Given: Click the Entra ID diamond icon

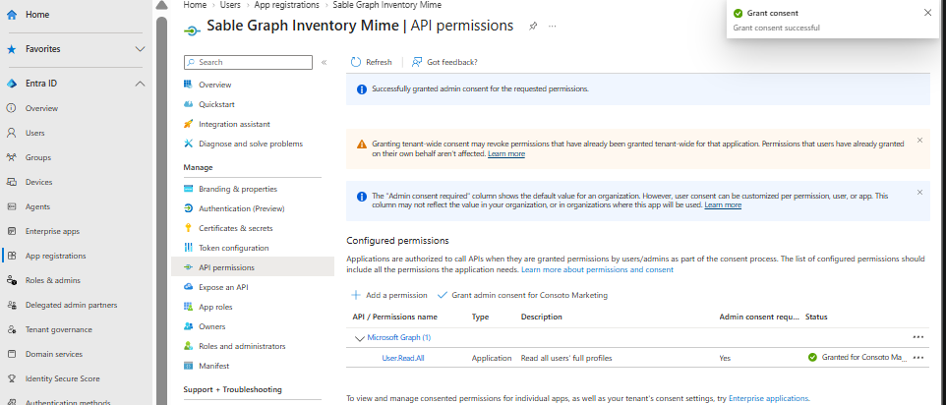Looking at the screenshot, I should (x=12, y=84).
